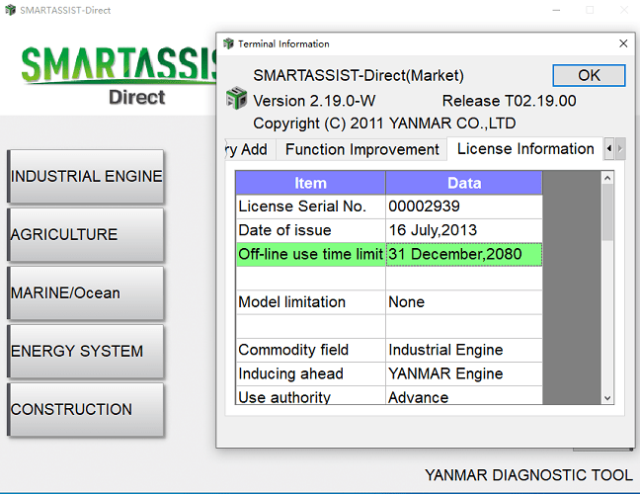The width and height of the screenshot is (640, 494).
Task: Click the License Serial No. value cell
Action: tap(463, 206)
